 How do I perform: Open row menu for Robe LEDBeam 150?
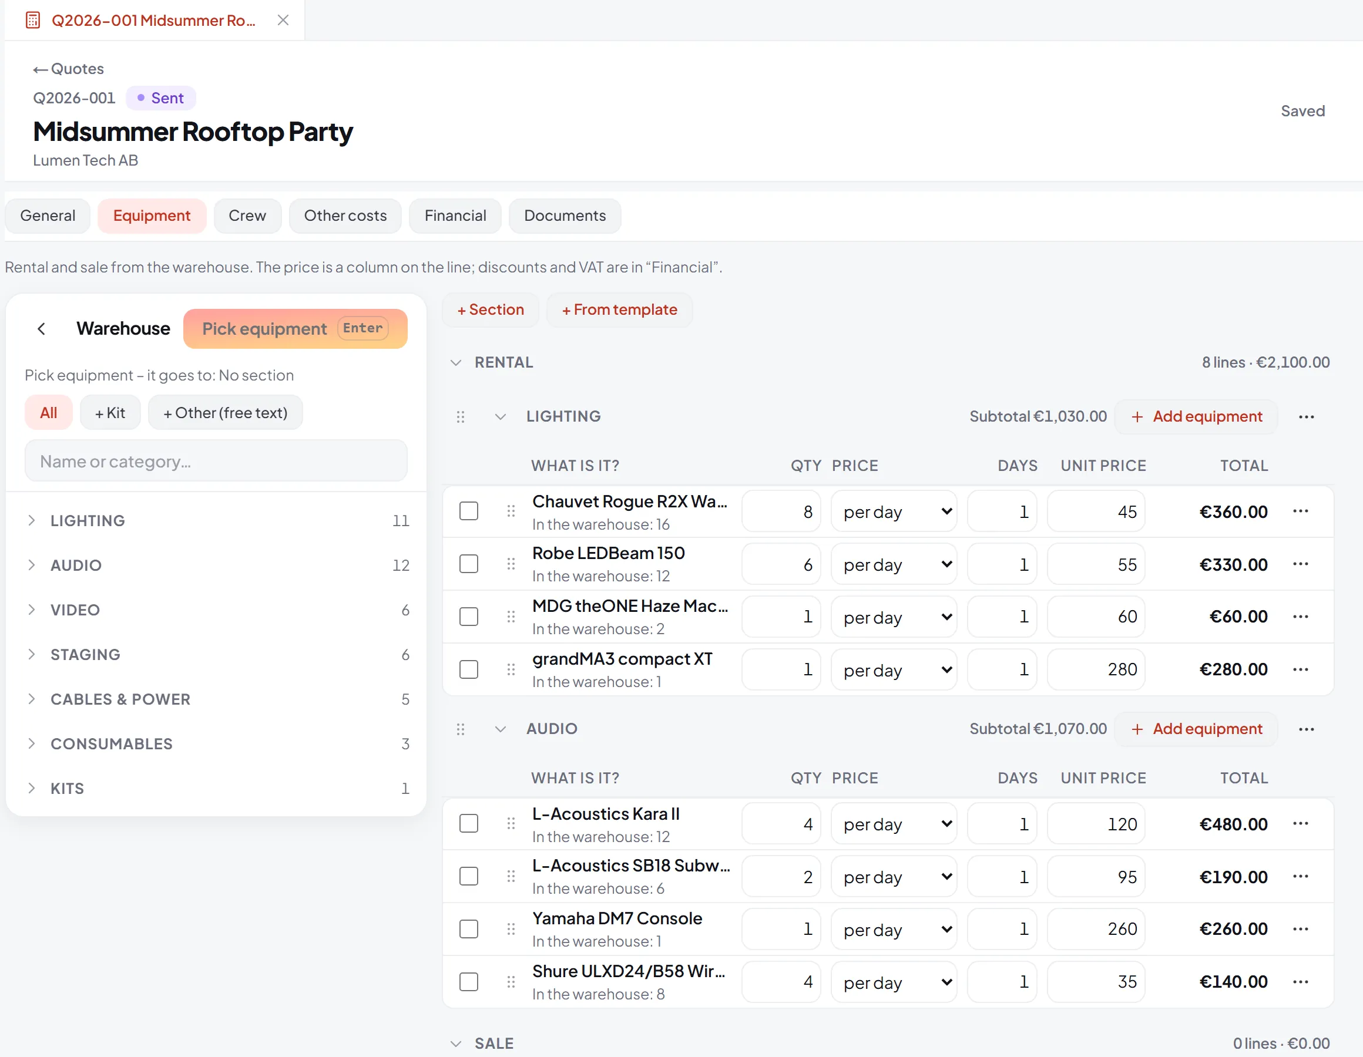[1301, 564]
